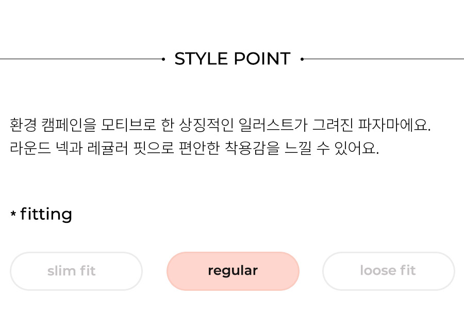Click the STYLE POINT heading
The height and width of the screenshot is (333, 464).
coord(233,59)
